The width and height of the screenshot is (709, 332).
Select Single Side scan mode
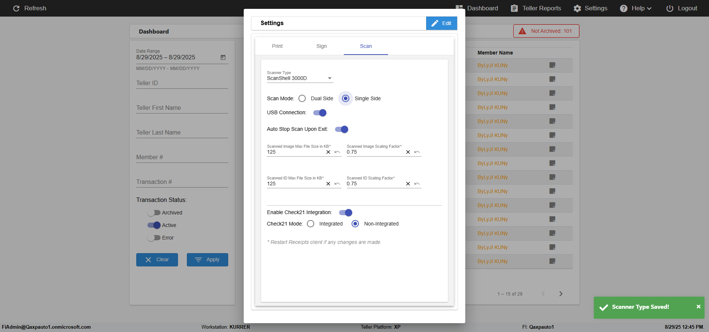pyautogui.click(x=346, y=98)
